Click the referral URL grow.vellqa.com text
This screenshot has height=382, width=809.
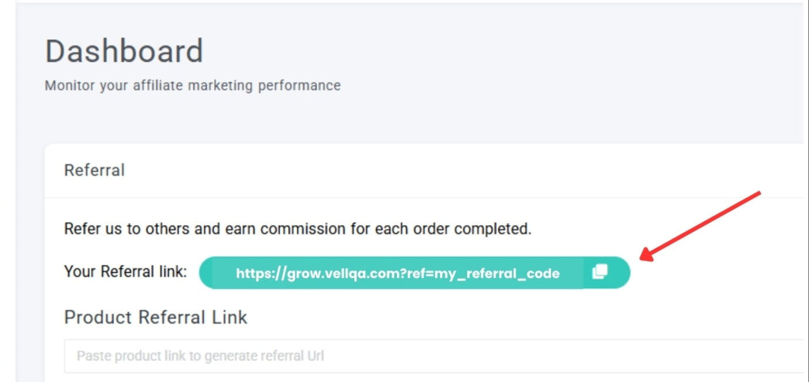tap(397, 273)
